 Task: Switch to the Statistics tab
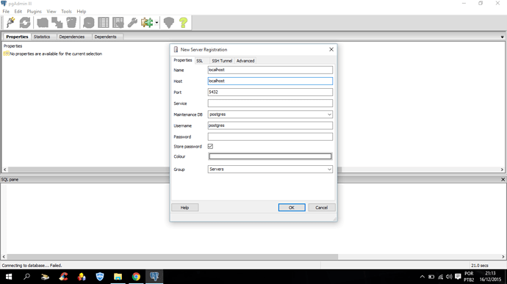[42, 37]
